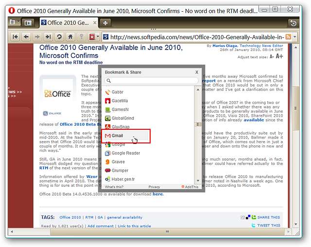The width and height of the screenshot is (311, 247).
Task: Click the Google Reader icon
Action: click(x=107, y=153)
